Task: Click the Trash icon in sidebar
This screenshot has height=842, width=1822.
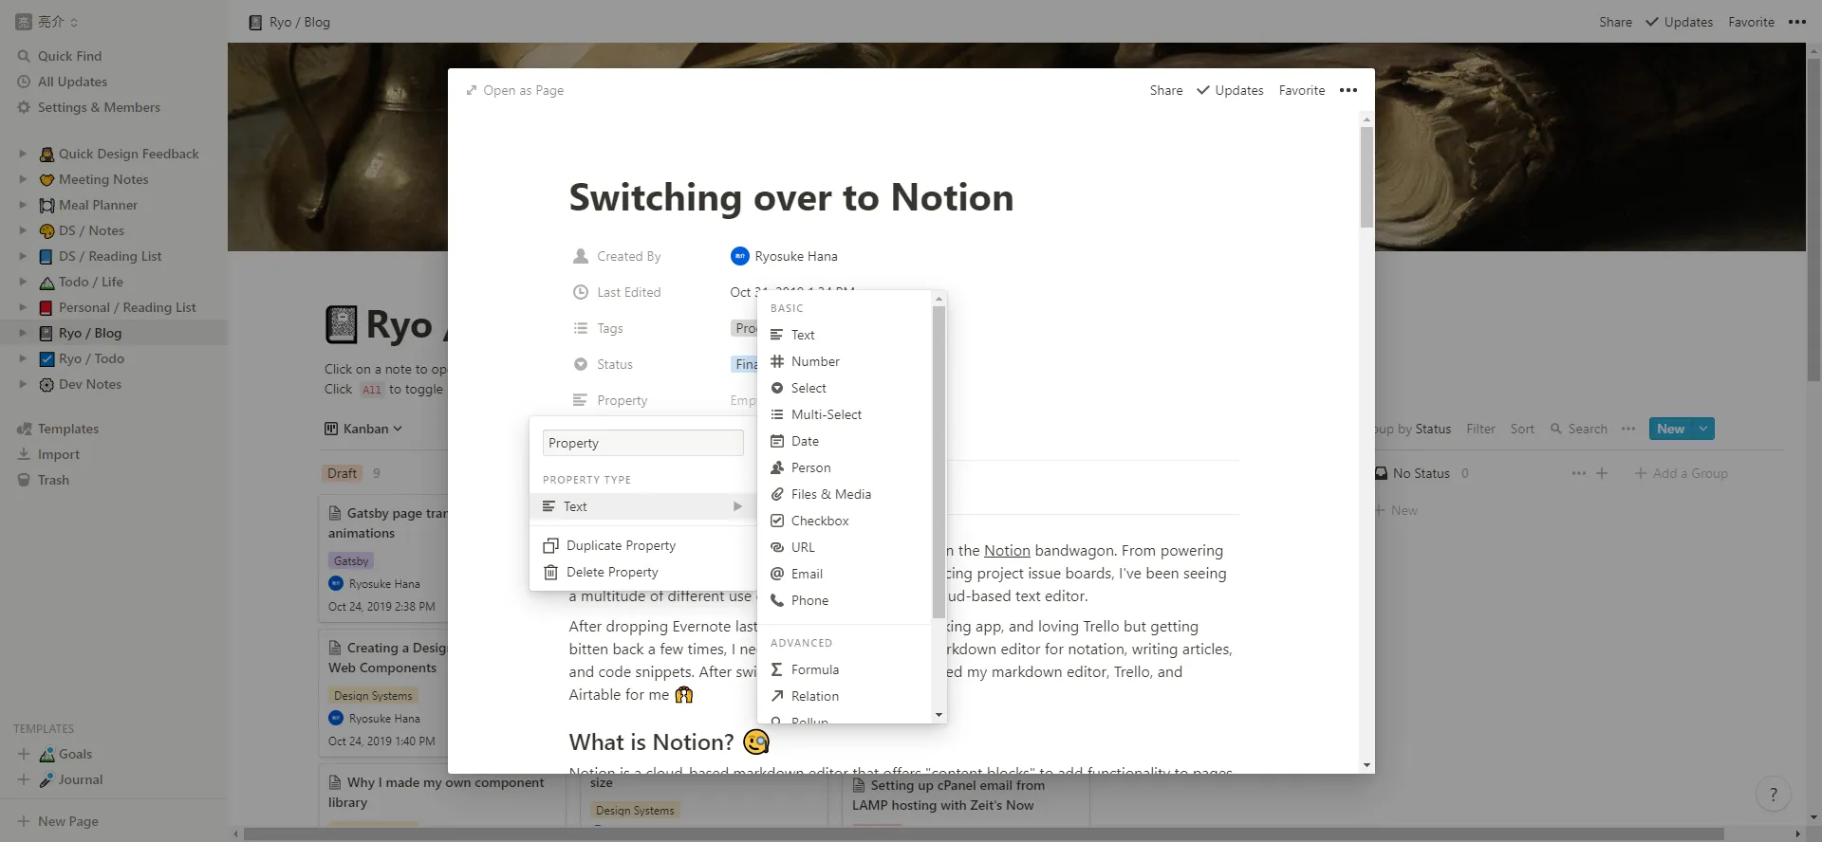Action: tap(25, 480)
